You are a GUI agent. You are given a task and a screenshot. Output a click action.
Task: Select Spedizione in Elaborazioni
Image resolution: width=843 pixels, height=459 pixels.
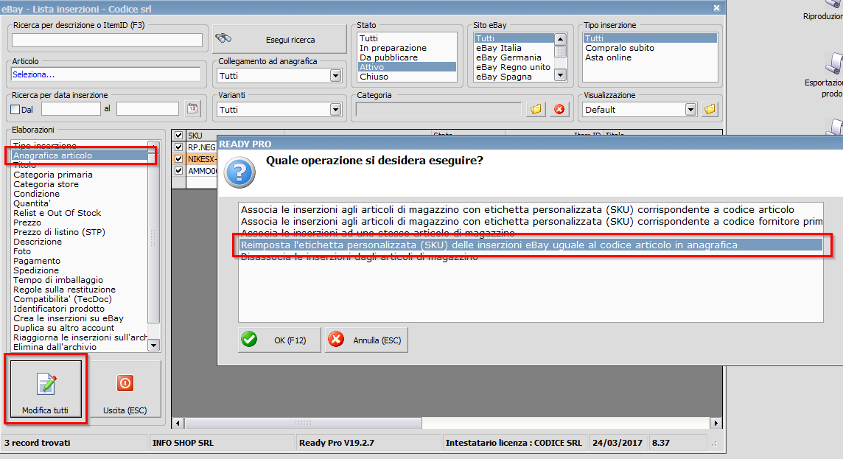click(x=80, y=270)
